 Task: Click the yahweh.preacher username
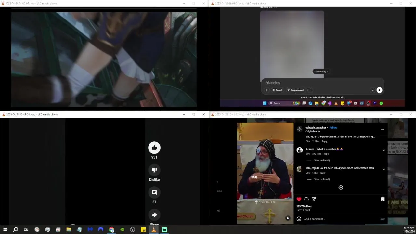pyautogui.click(x=316, y=128)
